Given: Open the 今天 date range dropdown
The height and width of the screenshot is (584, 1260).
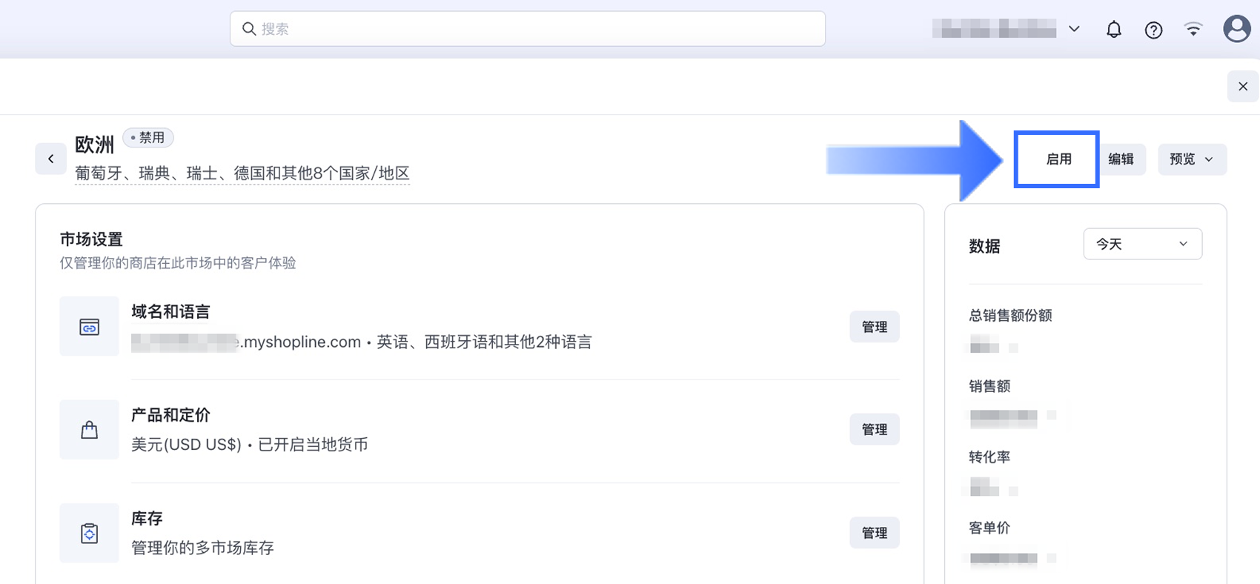Looking at the screenshot, I should tap(1142, 244).
